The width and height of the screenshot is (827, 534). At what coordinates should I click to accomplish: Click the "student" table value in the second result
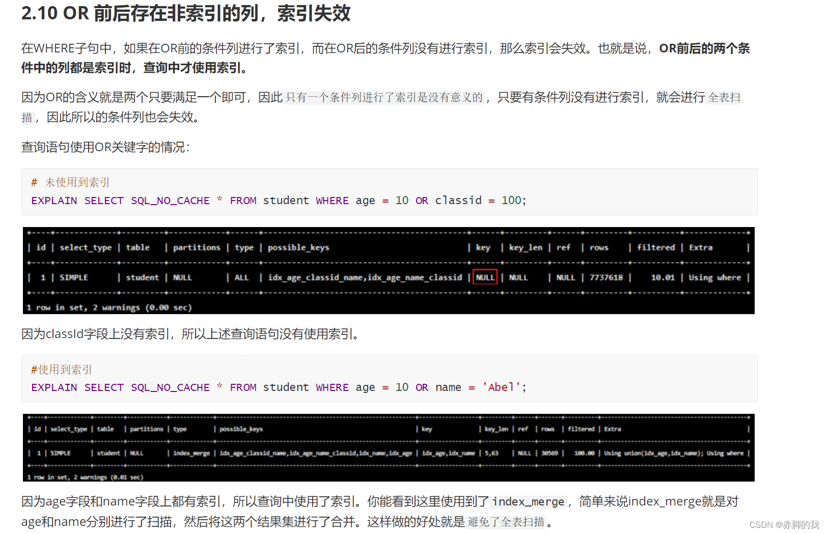pyautogui.click(x=108, y=453)
